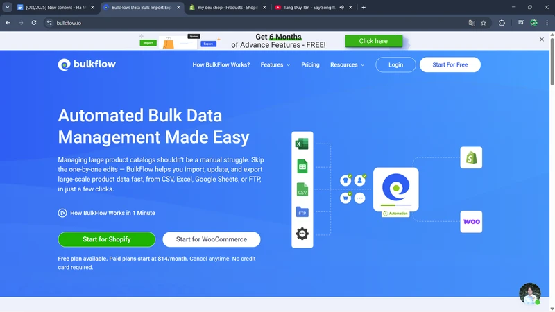This screenshot has width=555, height=312.
Task: Expand the Resources dropdown menu
Action: 347,64
